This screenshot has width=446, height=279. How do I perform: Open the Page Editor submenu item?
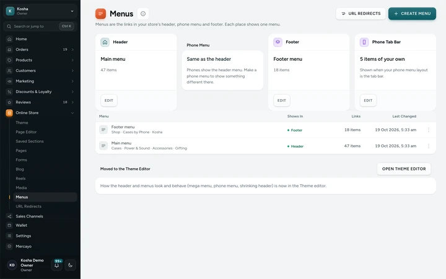(45, 132)
